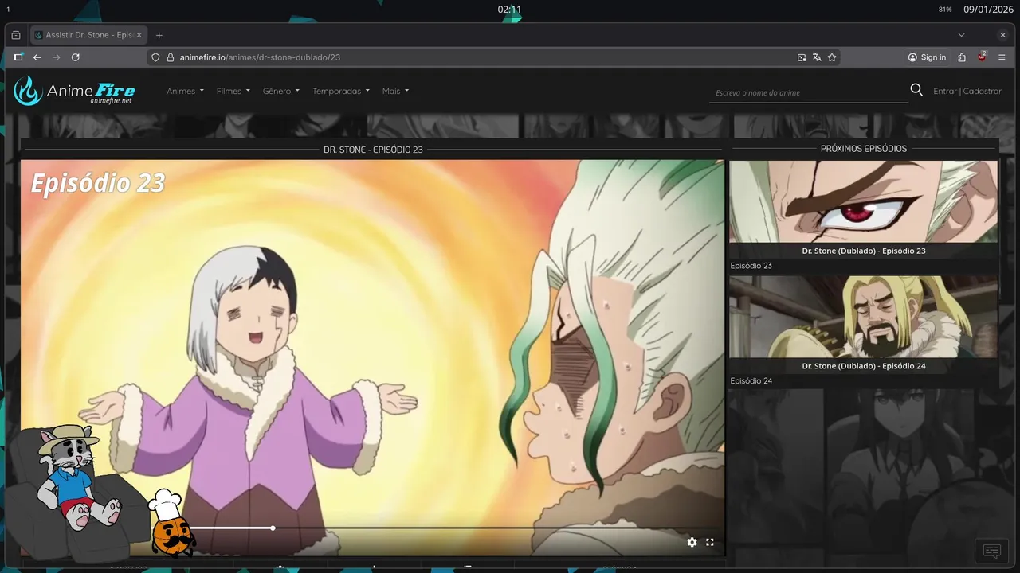Open the browser extensions menu
1020x573 pixels.
962,57
